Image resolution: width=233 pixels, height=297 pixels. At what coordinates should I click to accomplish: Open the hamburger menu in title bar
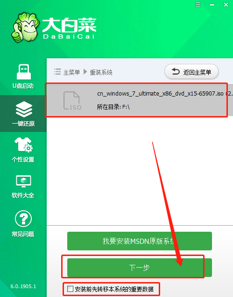pyautogui.click(x=198, y=4)
